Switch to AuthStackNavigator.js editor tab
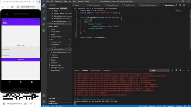The image size is (191, 107). 149,5
